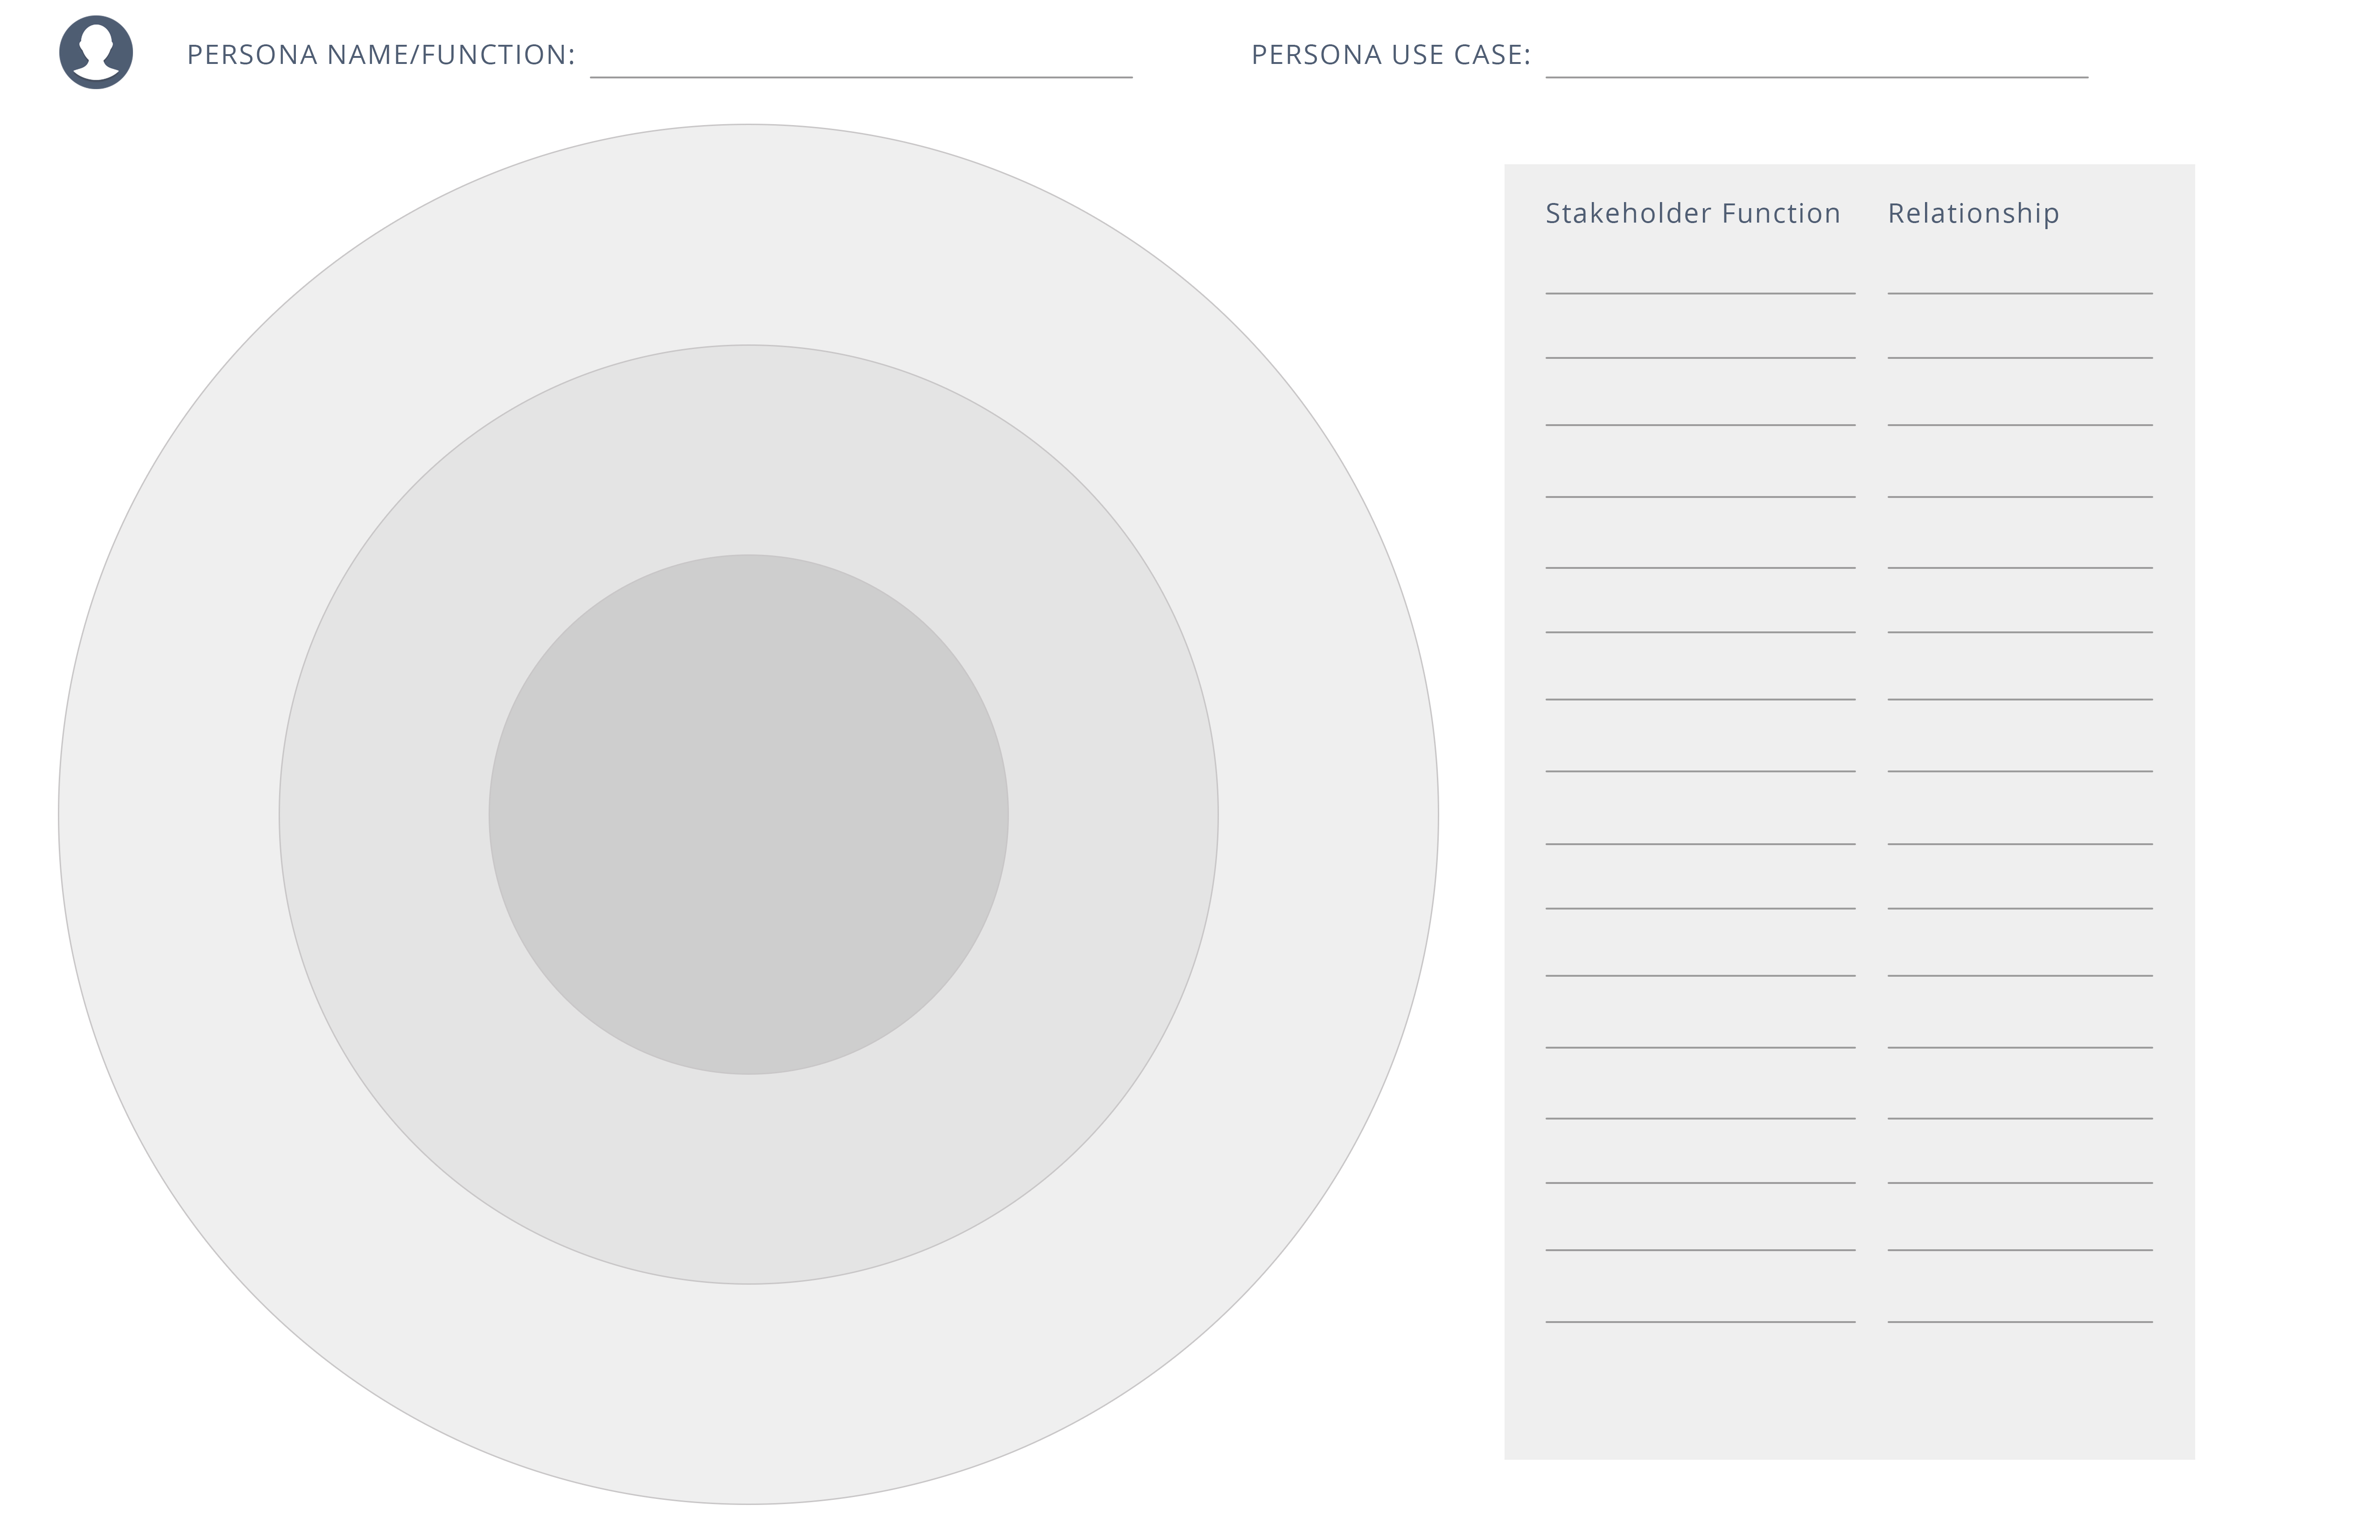Click the PERSONA NAME/FUNCTION label
2380x1540 pixels.
coord(381,55)
